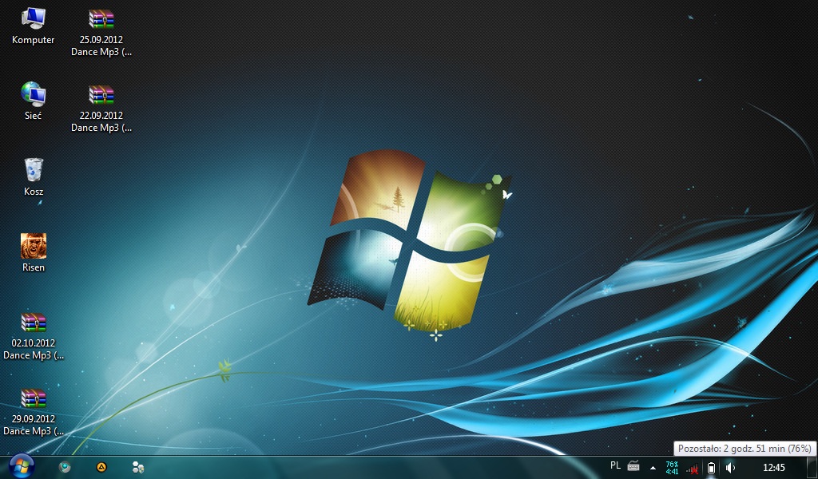Open the white hexagons taskbar icon
The image size is (818, 479).
138,467
